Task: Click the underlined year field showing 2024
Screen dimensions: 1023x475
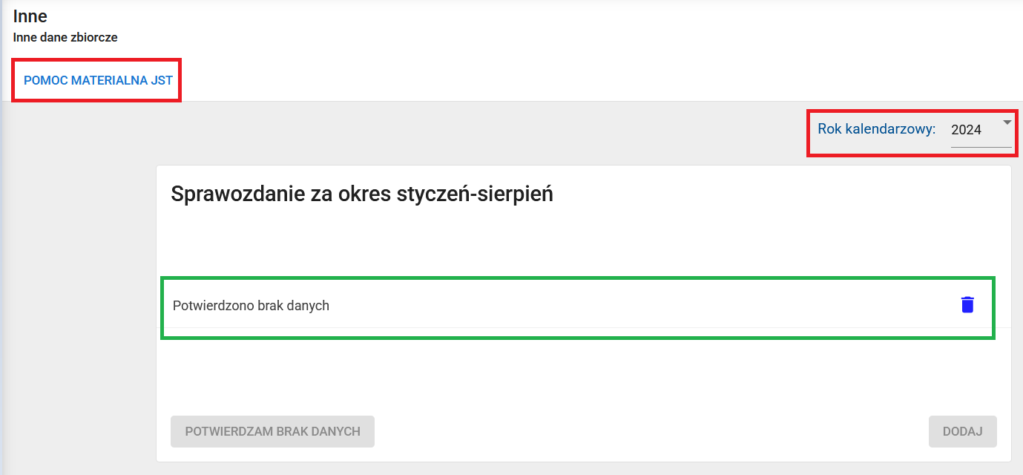Action: pos(964,129)
